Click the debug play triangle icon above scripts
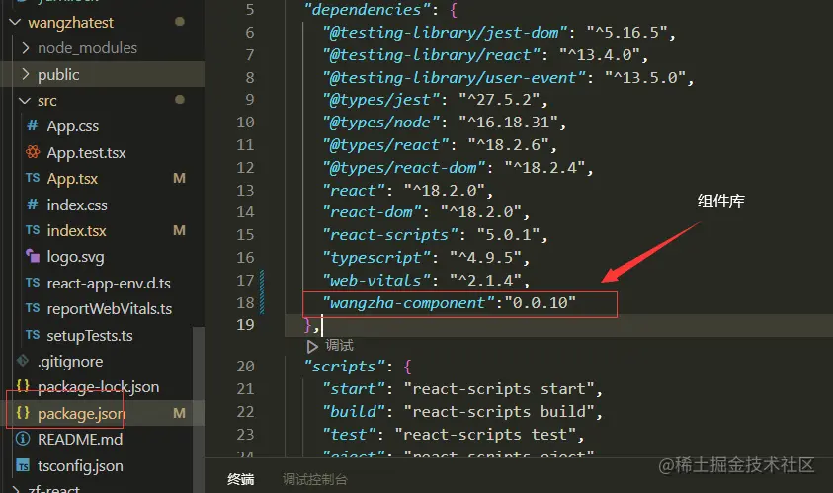 point(312,347)
